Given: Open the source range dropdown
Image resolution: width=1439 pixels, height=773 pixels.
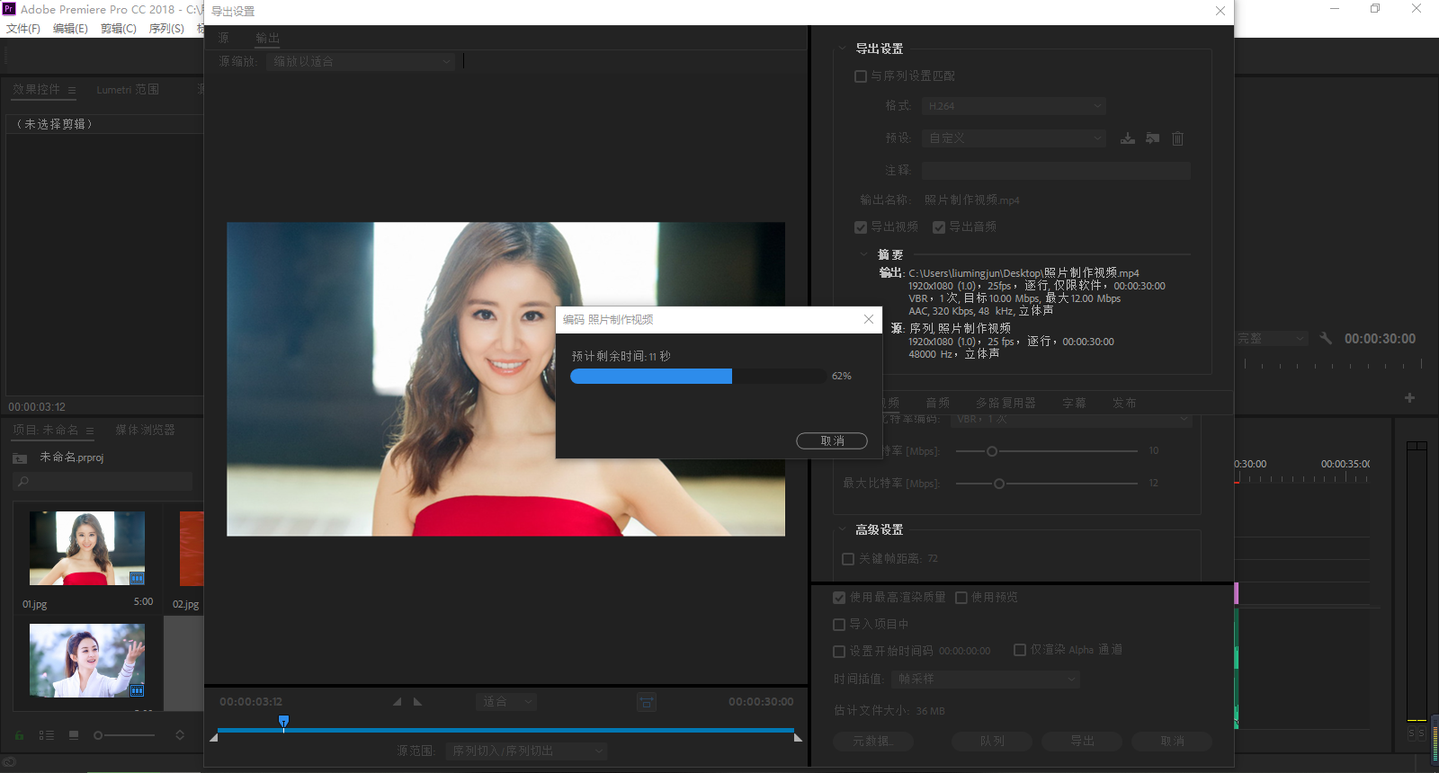Looking at the screenshot, I should [526, 751].
